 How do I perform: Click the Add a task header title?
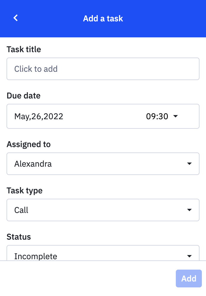pyautogui.click(x=103, y=18)
